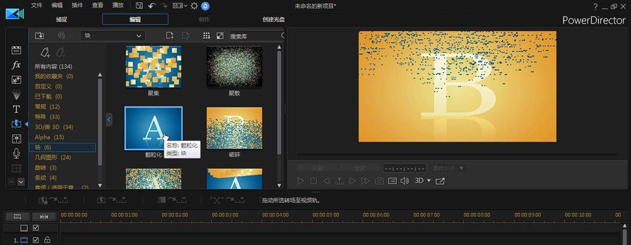This screenshot has width=631, height=245.
Task: Select the 颗粒化 transition thumbnail
Action: pos(153,128)
